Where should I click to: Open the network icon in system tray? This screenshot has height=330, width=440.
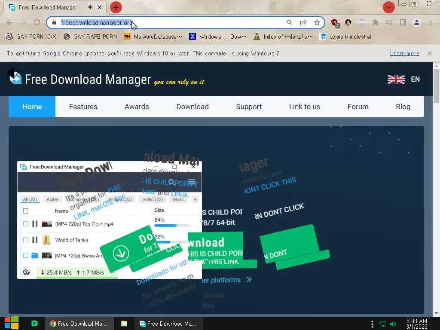point(383,324)
